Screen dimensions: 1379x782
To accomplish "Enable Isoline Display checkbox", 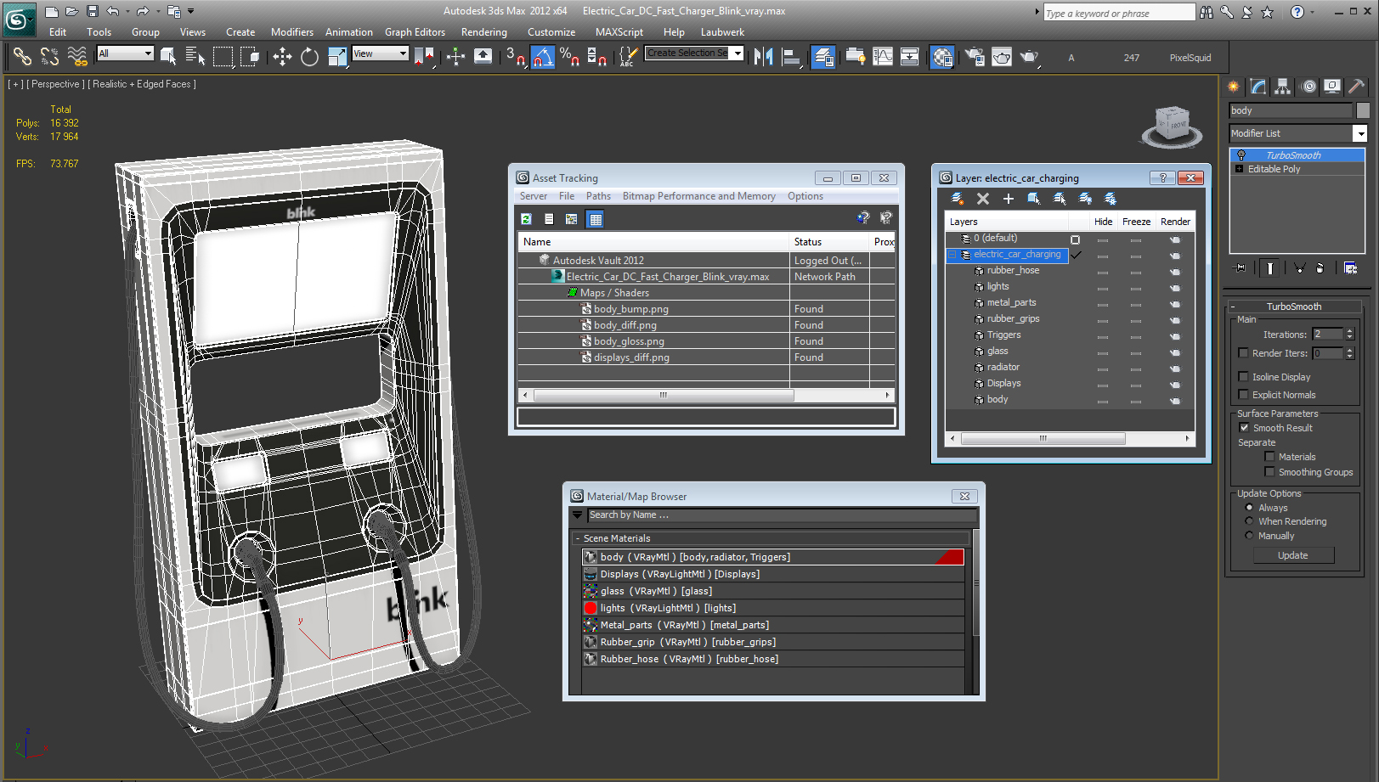I will pos(1244,377).
